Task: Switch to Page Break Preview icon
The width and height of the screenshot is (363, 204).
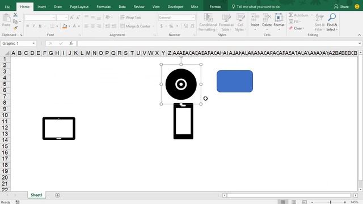Action: click(x=305, y=202)
